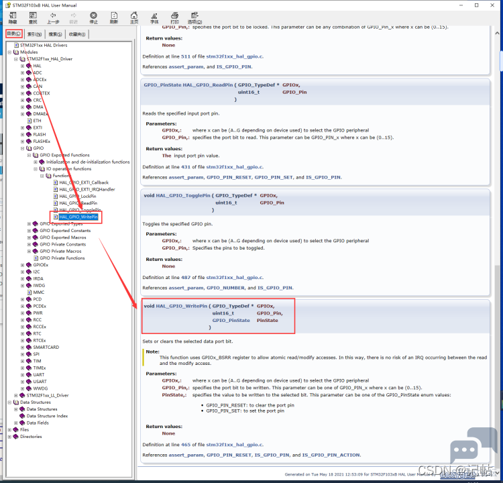503x483 pixels.
Task: Switch to the Index (索引) tab
Action: point(34,34)
